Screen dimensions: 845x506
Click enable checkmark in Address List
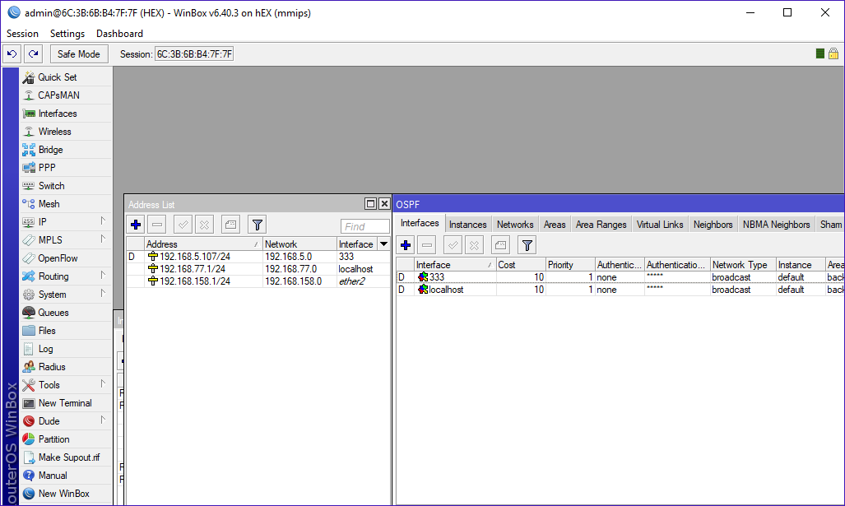pyautogui.click(x=183, y=225)
